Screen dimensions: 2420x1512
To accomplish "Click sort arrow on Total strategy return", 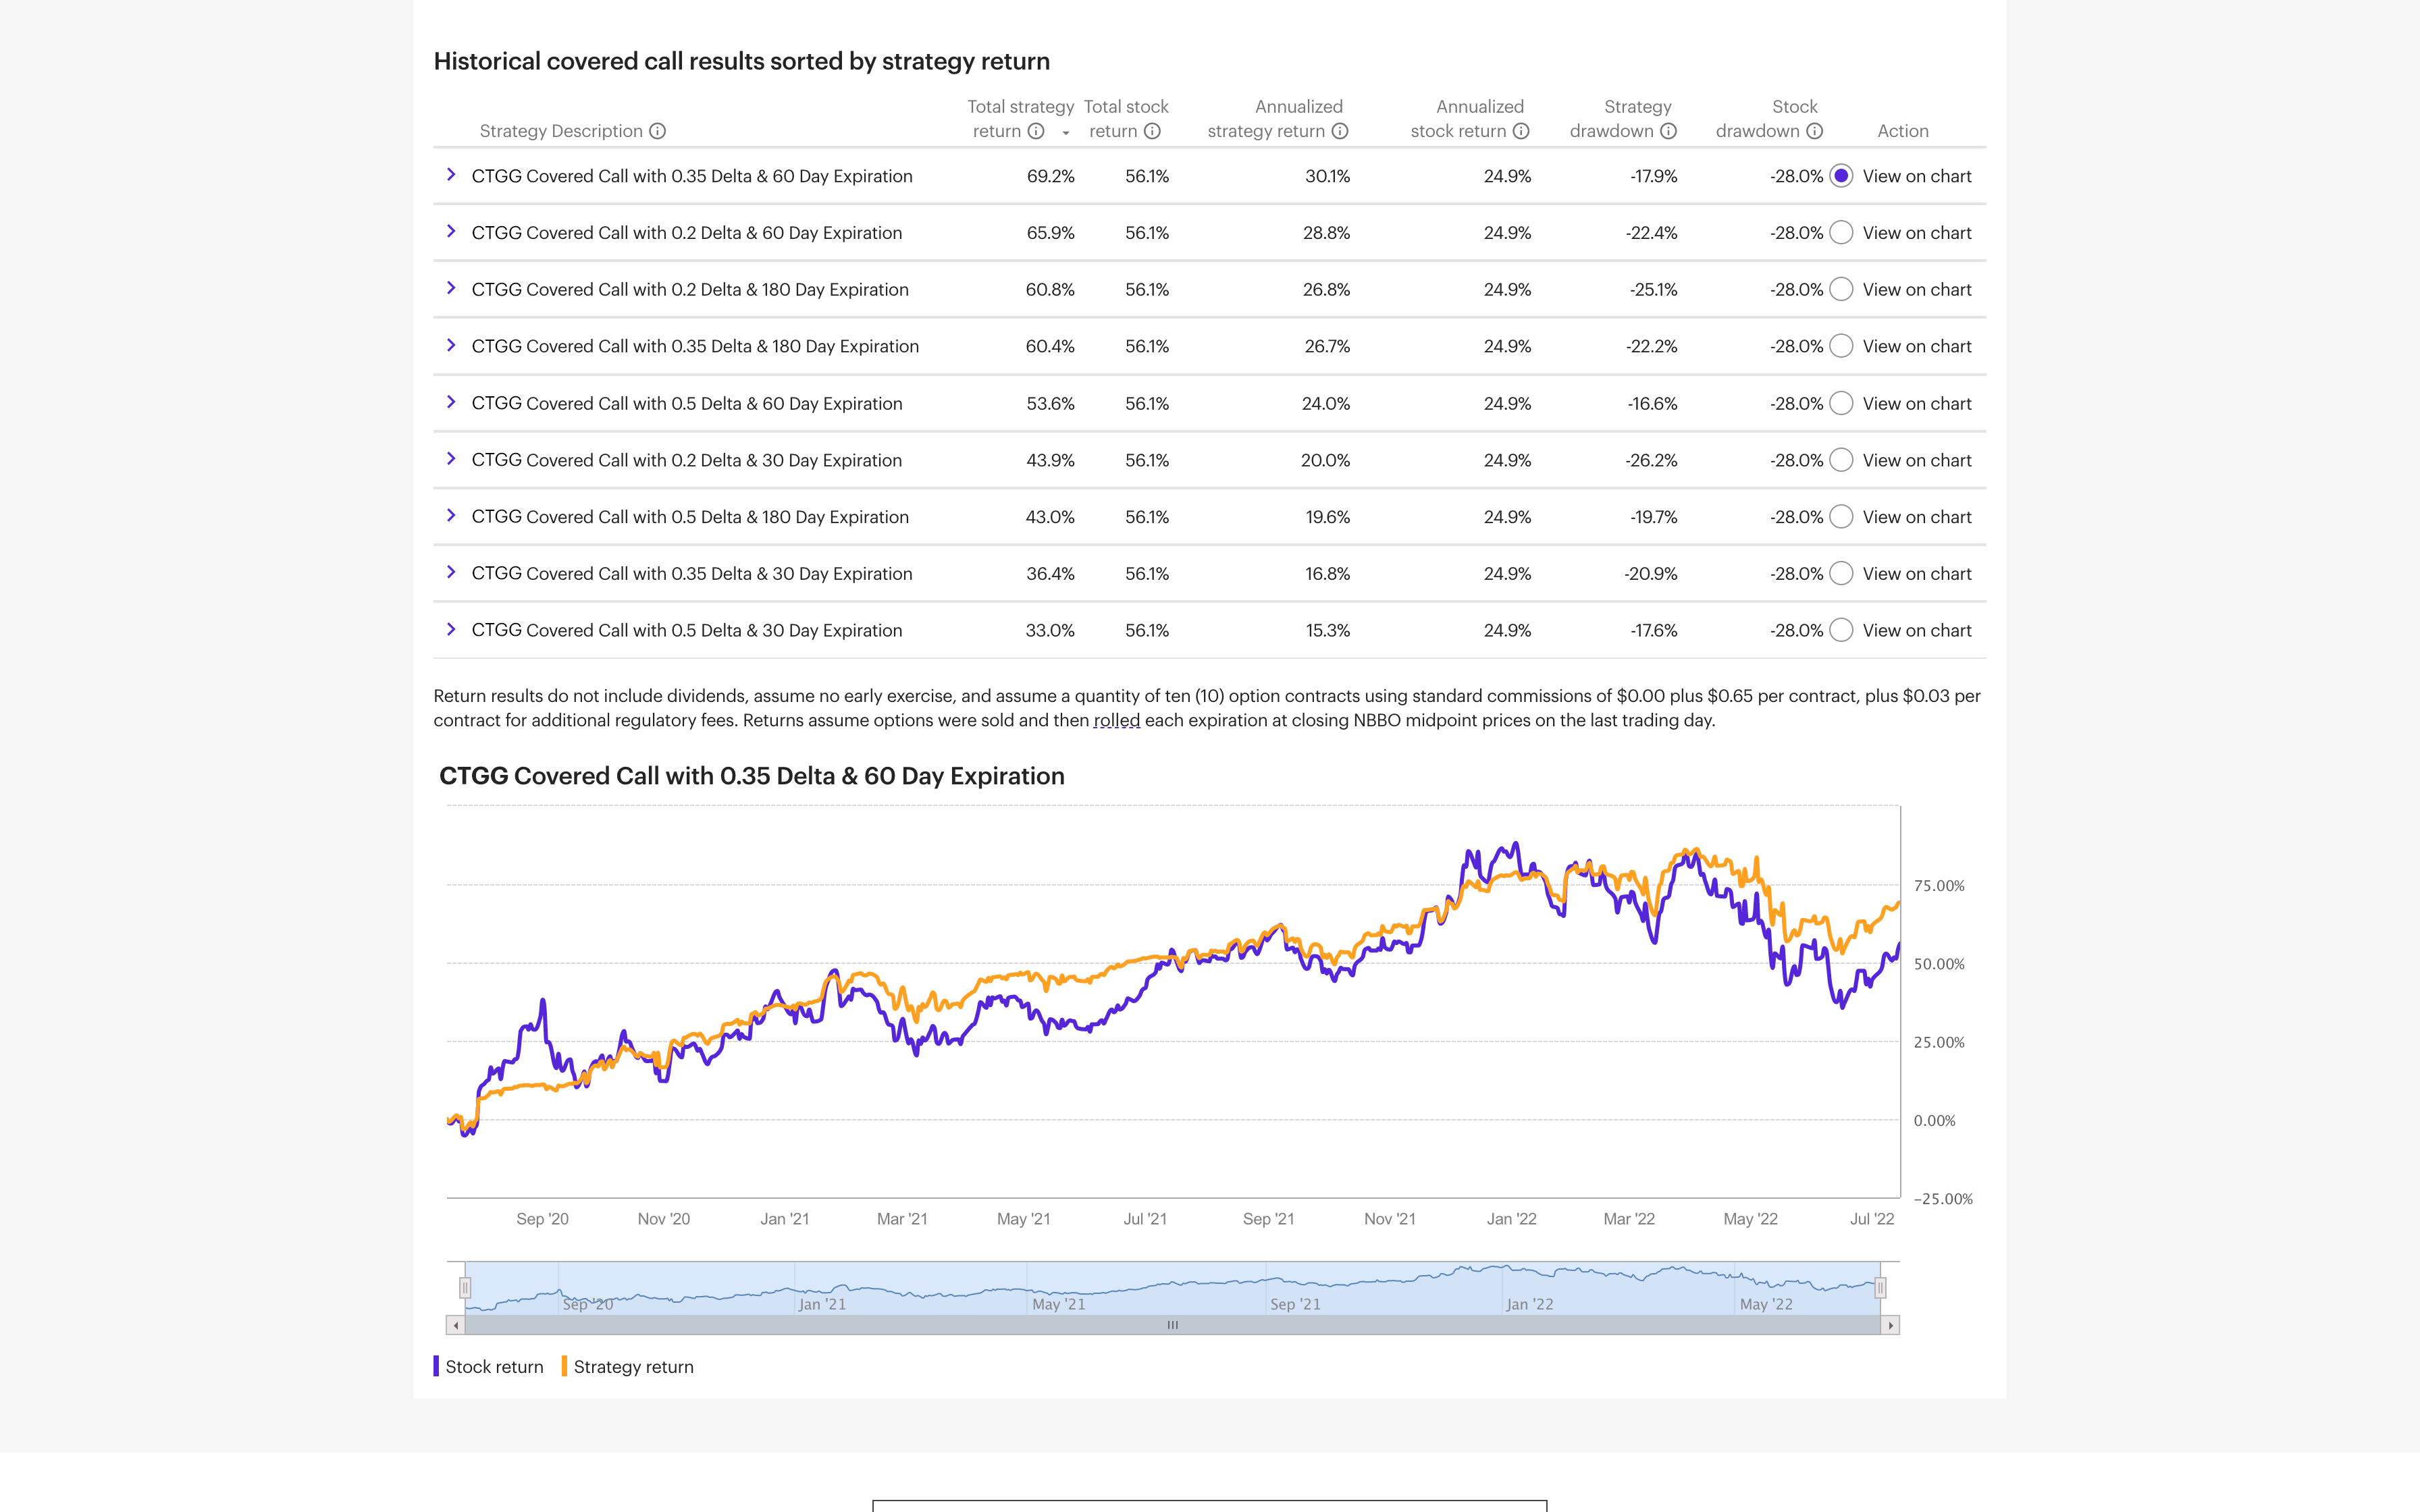I will 1066,133.
